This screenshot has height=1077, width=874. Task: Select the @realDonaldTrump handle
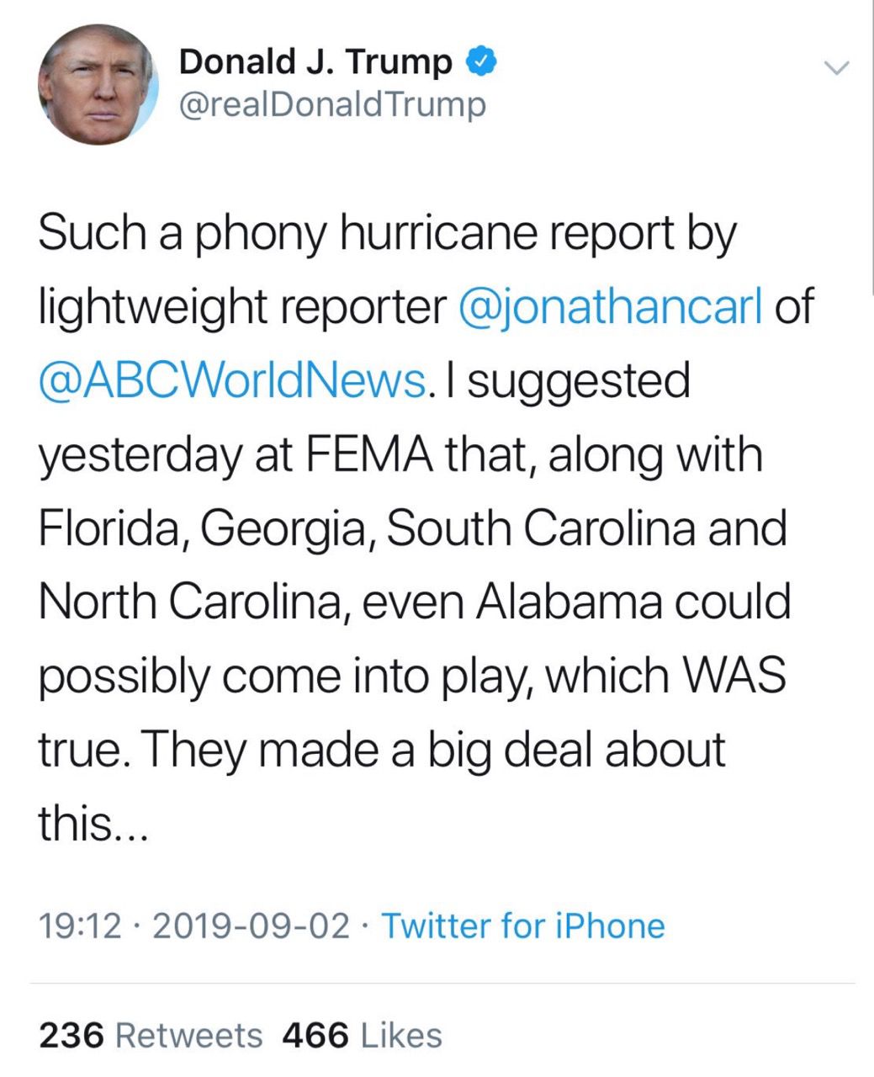point(334,103)
